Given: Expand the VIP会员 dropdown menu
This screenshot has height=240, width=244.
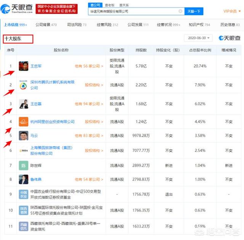Looking at the screenshot, I should point(232,11).
